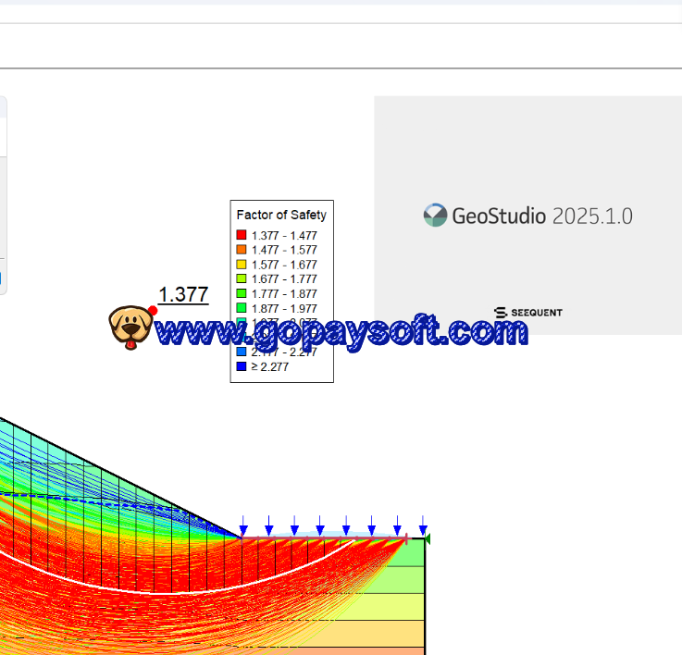Click legend text "1.577 - 1.677"

[x=284, y=265]
